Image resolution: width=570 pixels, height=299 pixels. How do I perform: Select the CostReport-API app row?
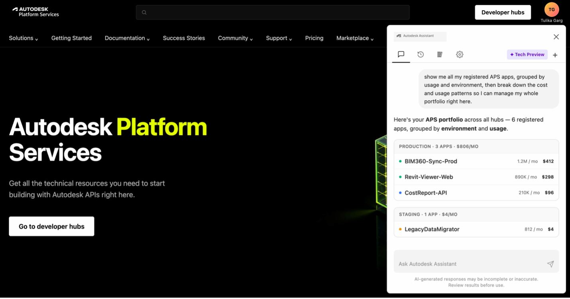click(476, 193)
